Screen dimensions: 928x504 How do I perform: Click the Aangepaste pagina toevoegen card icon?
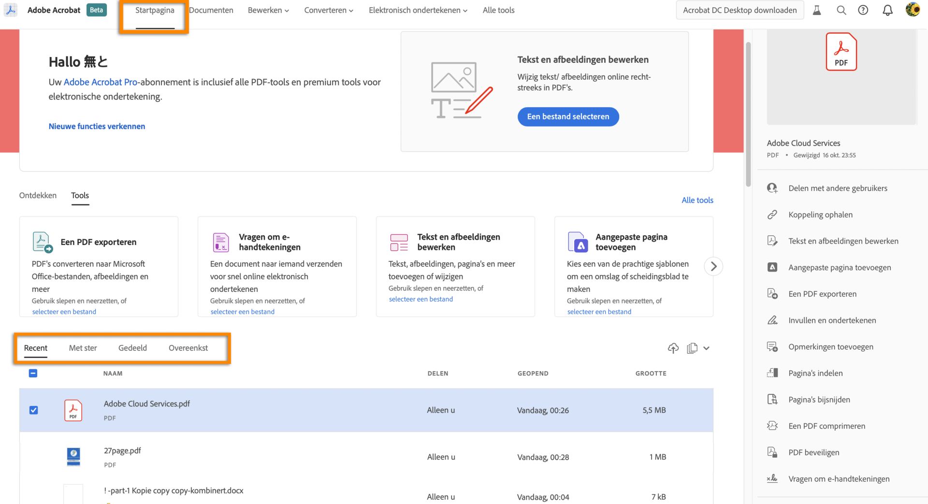coord(578,242)
